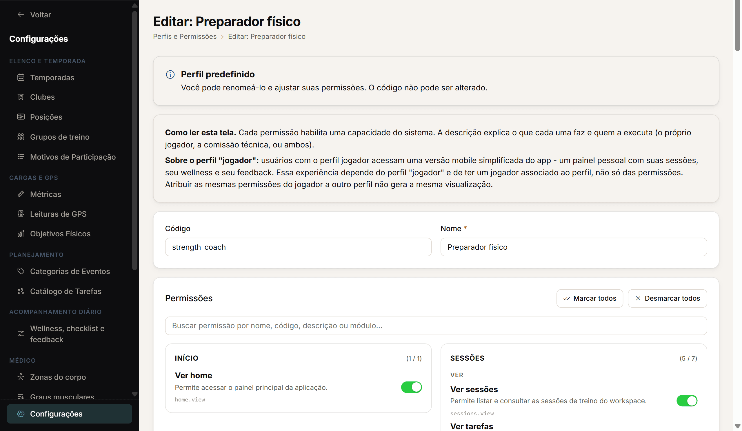742x431 pixels.
Task: Select the Zonas do corpo person icon
Action: [21, 377]
